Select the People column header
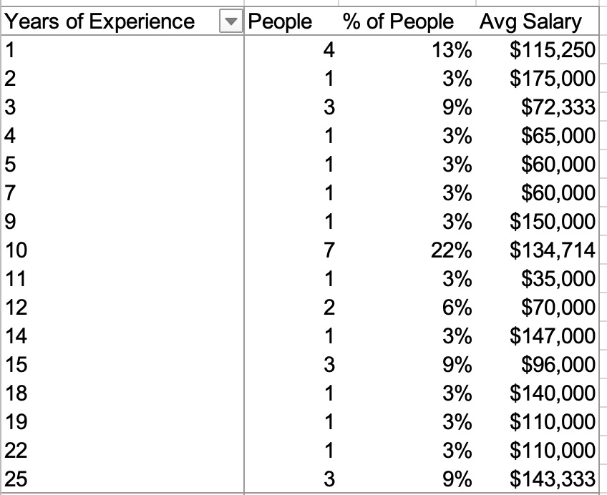 280,21
